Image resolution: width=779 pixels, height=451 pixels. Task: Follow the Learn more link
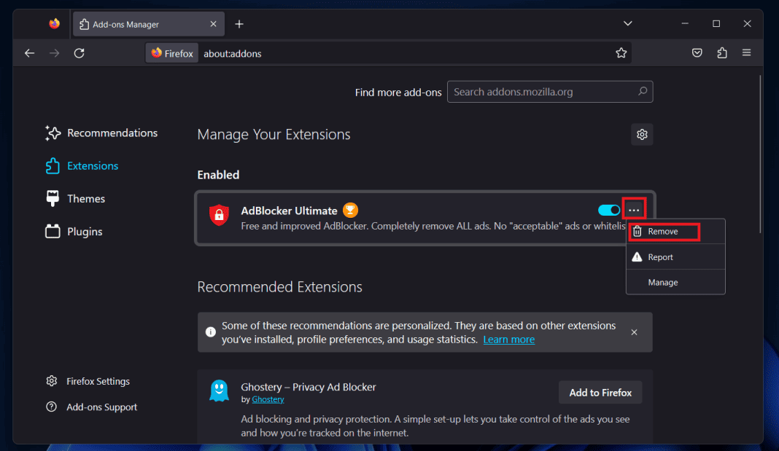[508, 340]
